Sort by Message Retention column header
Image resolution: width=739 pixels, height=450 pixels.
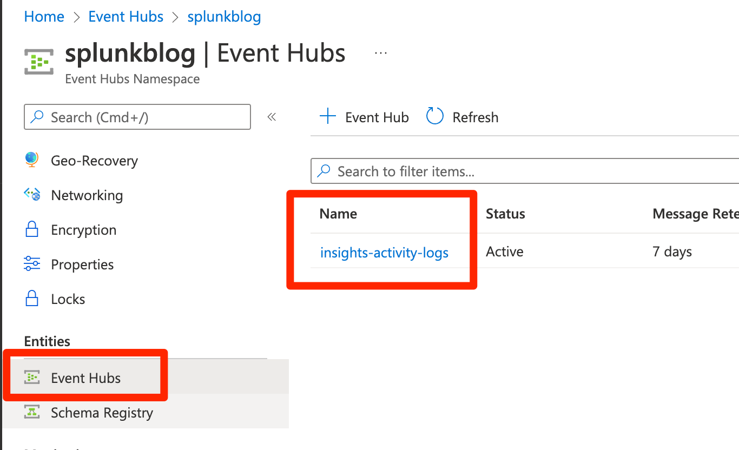pyautogui.click(x=696, y=214)
